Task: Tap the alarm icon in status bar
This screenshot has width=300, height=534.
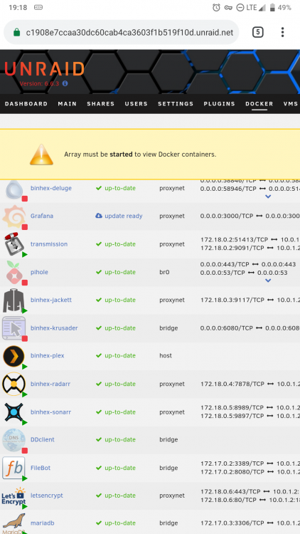Action: (x=216, y=8)
